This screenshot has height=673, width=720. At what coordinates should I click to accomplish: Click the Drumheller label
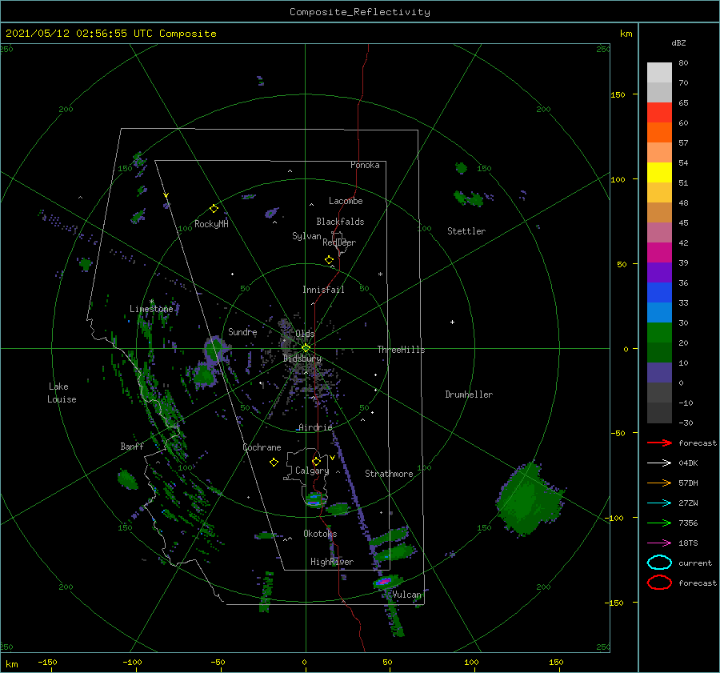point(469,395)
